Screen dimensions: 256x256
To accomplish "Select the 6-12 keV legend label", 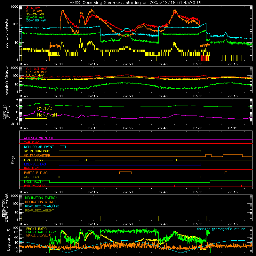I will coord(34,11).
